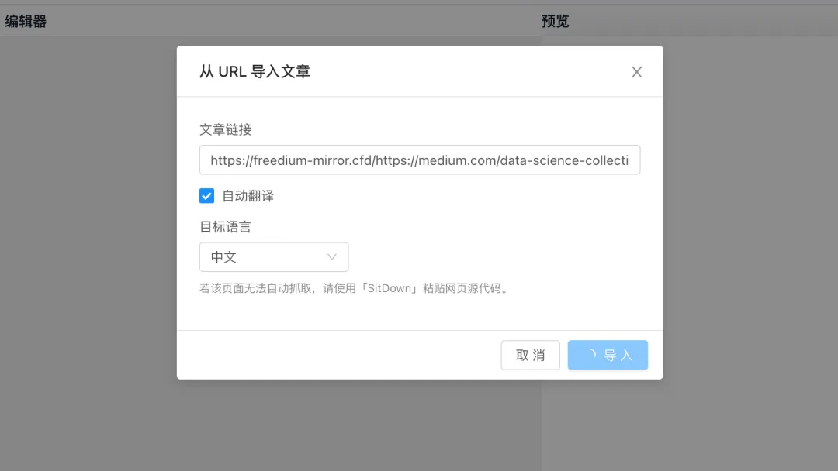
Task: Click the blue checkmark icon next to 自动翻译
Action: pyautogui.click(x=207, y=196)
